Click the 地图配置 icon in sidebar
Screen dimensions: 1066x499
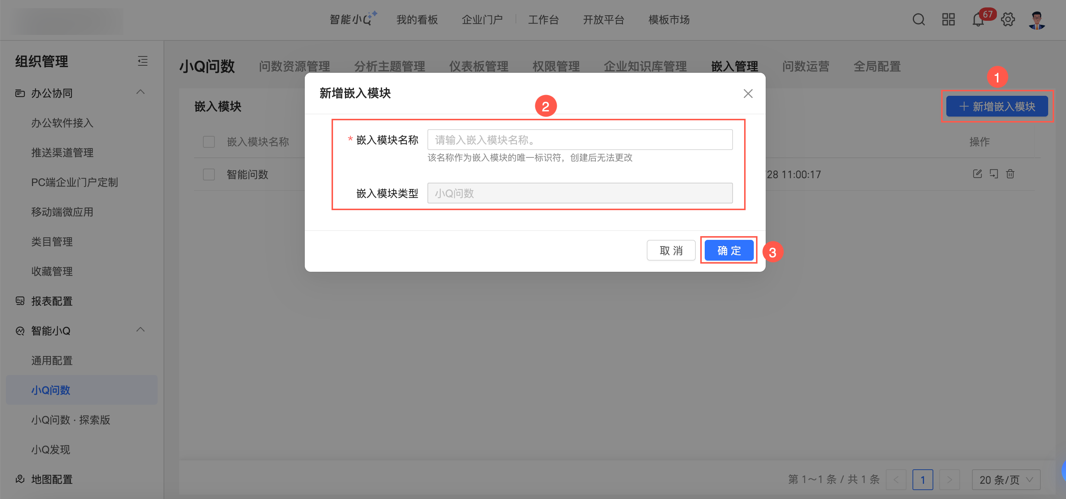coord(20,479)
